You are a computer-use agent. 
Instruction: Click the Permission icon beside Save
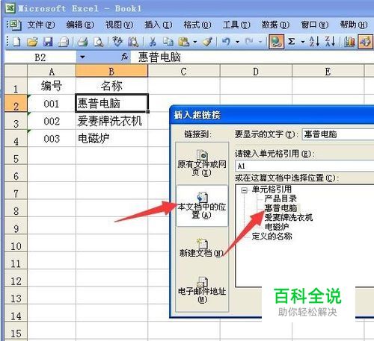point(64,42)
